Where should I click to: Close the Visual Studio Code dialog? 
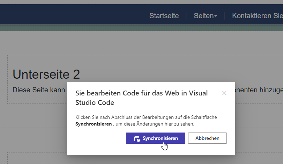coord(224,93)
